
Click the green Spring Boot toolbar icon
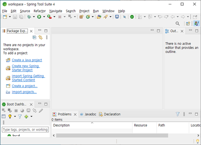132,17
